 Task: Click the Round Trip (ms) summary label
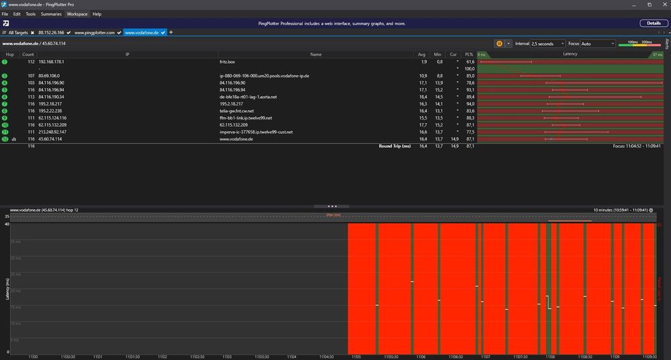(394, 146)
